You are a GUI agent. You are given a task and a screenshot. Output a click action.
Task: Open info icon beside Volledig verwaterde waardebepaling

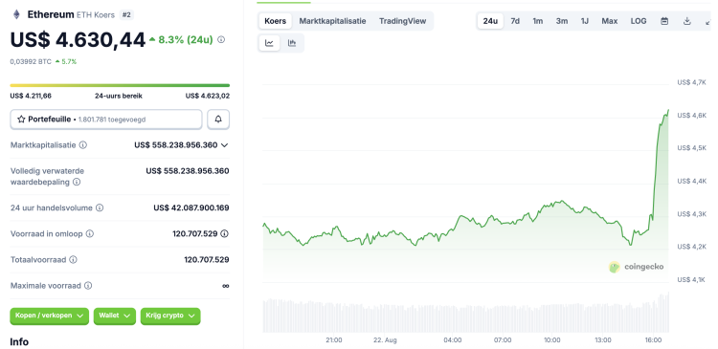click(x=77, y=182)
